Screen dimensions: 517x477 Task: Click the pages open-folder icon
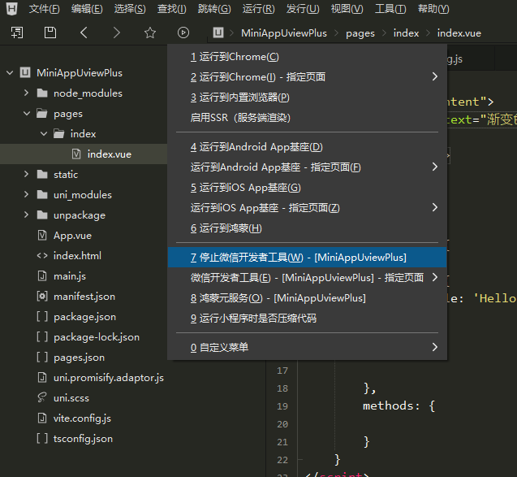point(42,114)
